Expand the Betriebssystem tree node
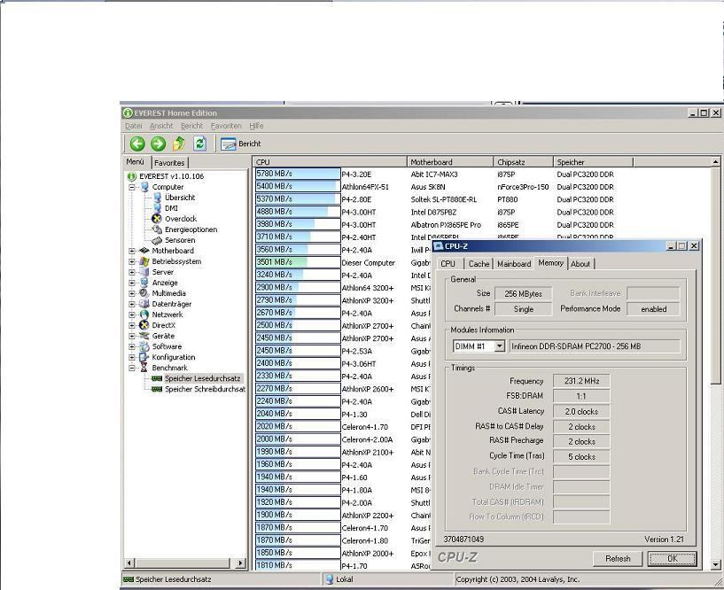 (x=132, y=261)
